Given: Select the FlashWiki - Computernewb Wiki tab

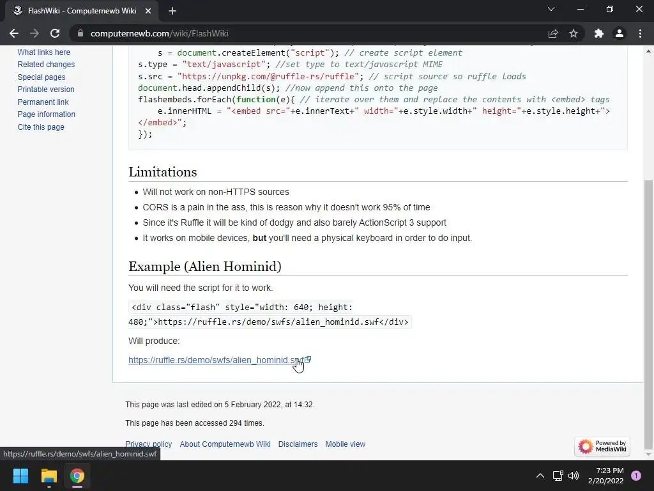Looking at the screenshot, I should 82,11.
